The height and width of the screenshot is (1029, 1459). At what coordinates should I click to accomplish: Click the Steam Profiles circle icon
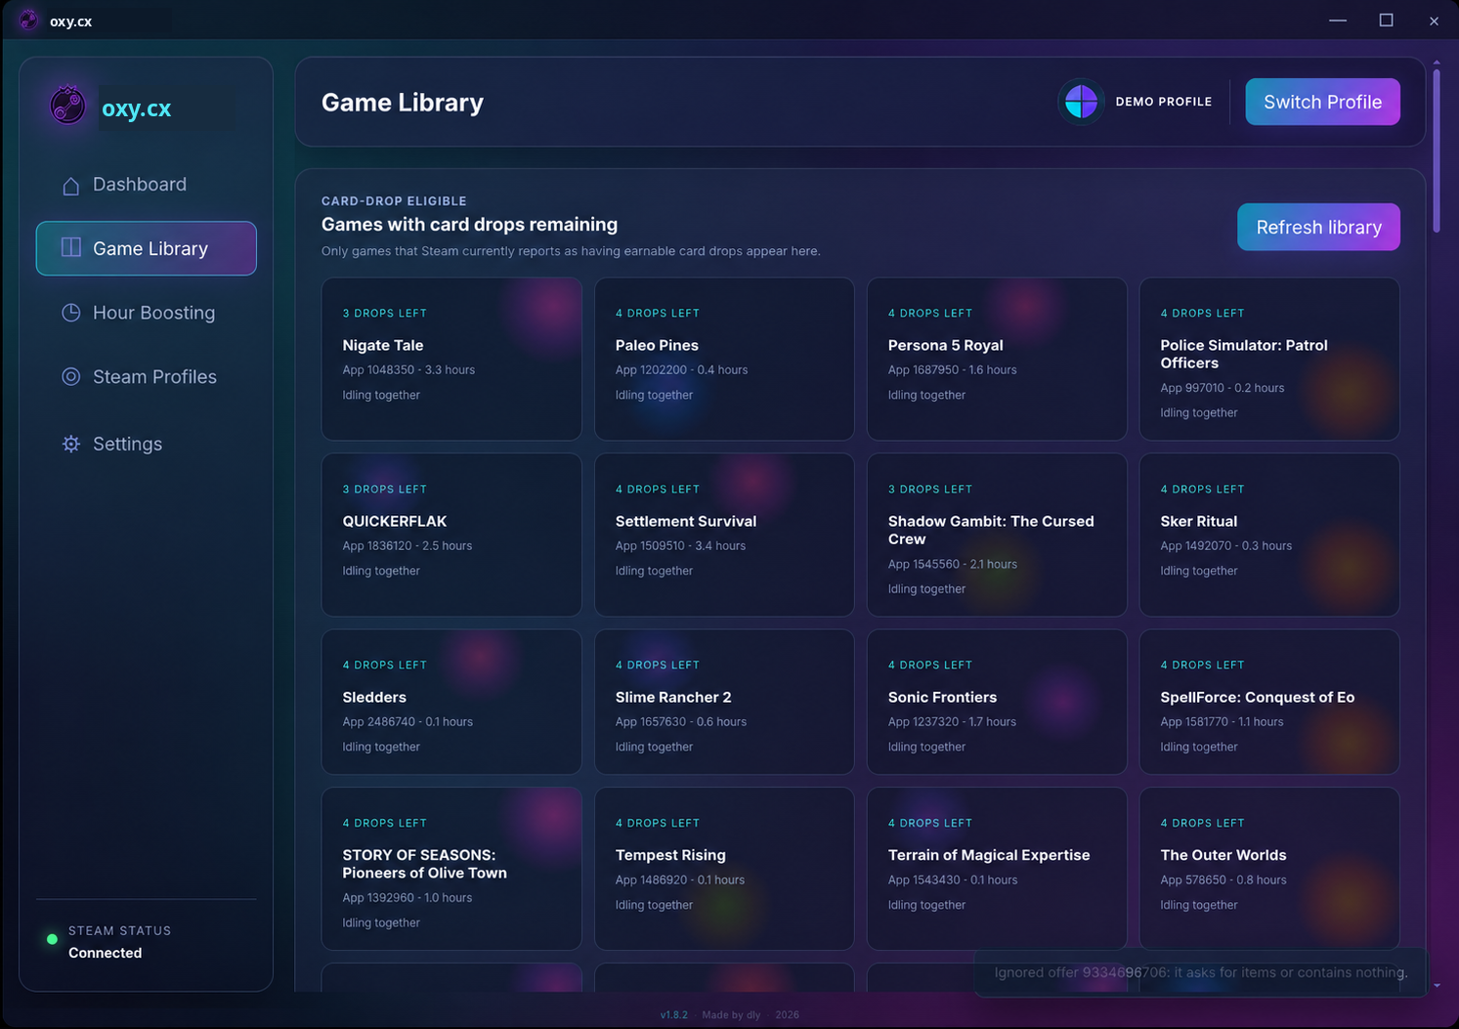[71, 376]
